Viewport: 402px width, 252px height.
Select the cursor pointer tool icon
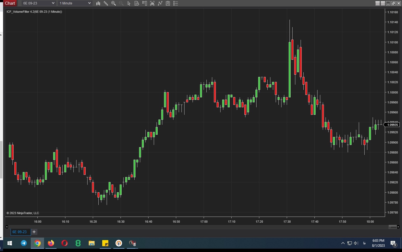(x=129, y=3)
